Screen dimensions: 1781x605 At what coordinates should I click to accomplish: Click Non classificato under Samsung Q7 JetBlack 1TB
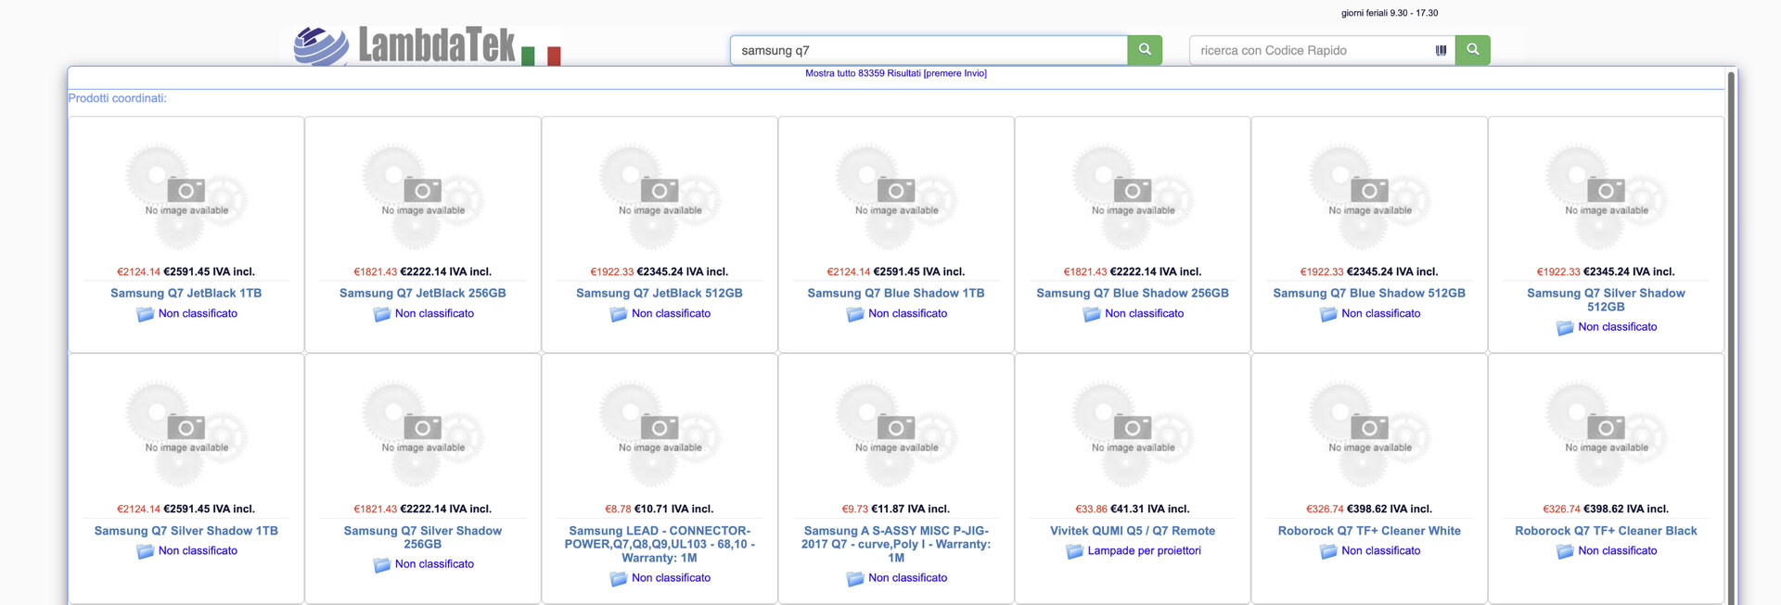pyautogui.click(x=198, y=313)
